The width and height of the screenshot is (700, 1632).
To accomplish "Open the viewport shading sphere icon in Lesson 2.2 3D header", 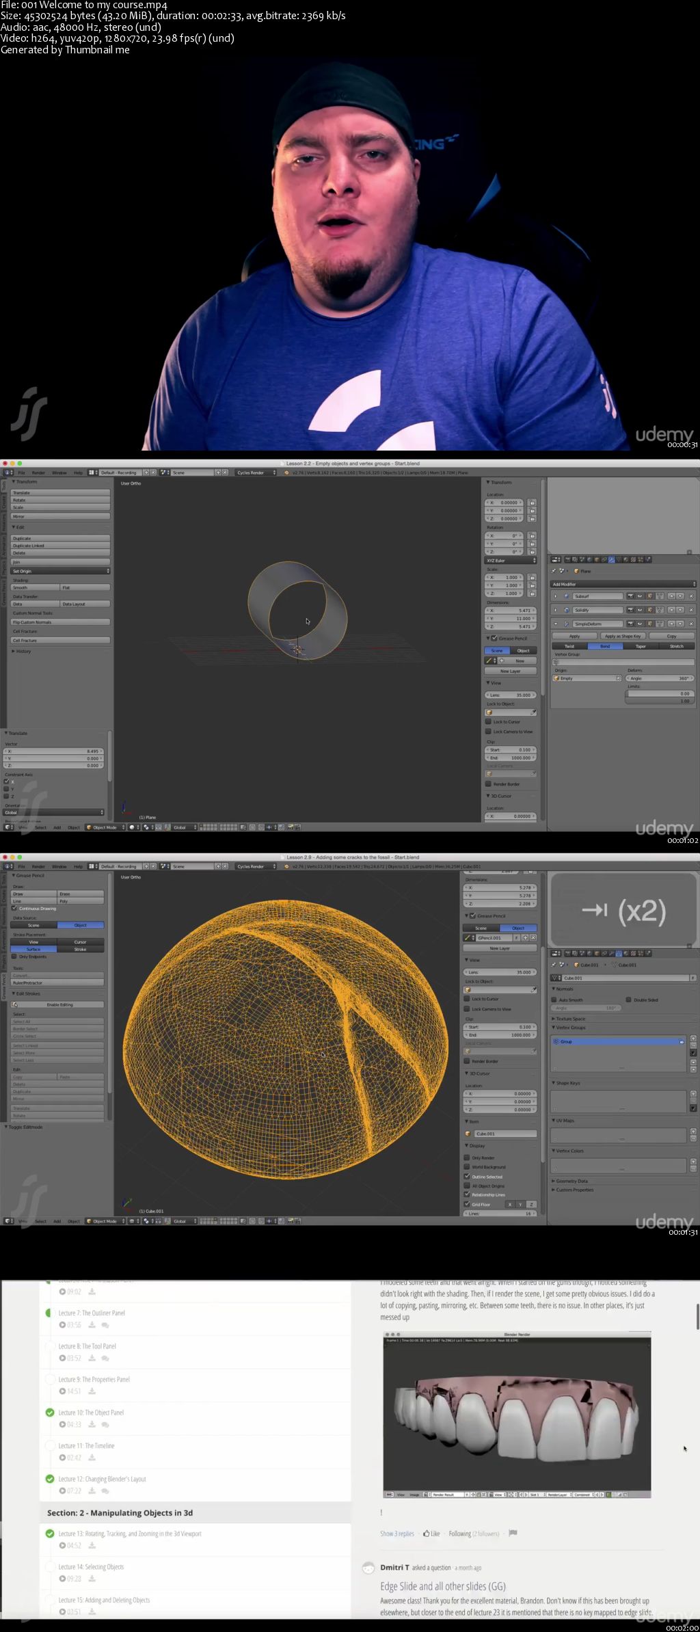I will (x=134, y=827).
